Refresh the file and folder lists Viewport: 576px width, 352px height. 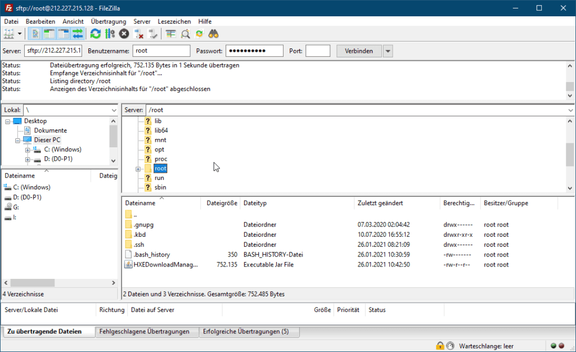(96, 34)
